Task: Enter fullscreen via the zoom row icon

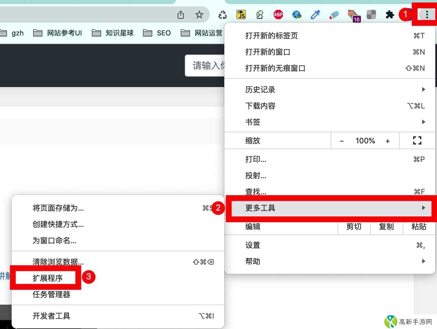Action: [x=417, y=140]
